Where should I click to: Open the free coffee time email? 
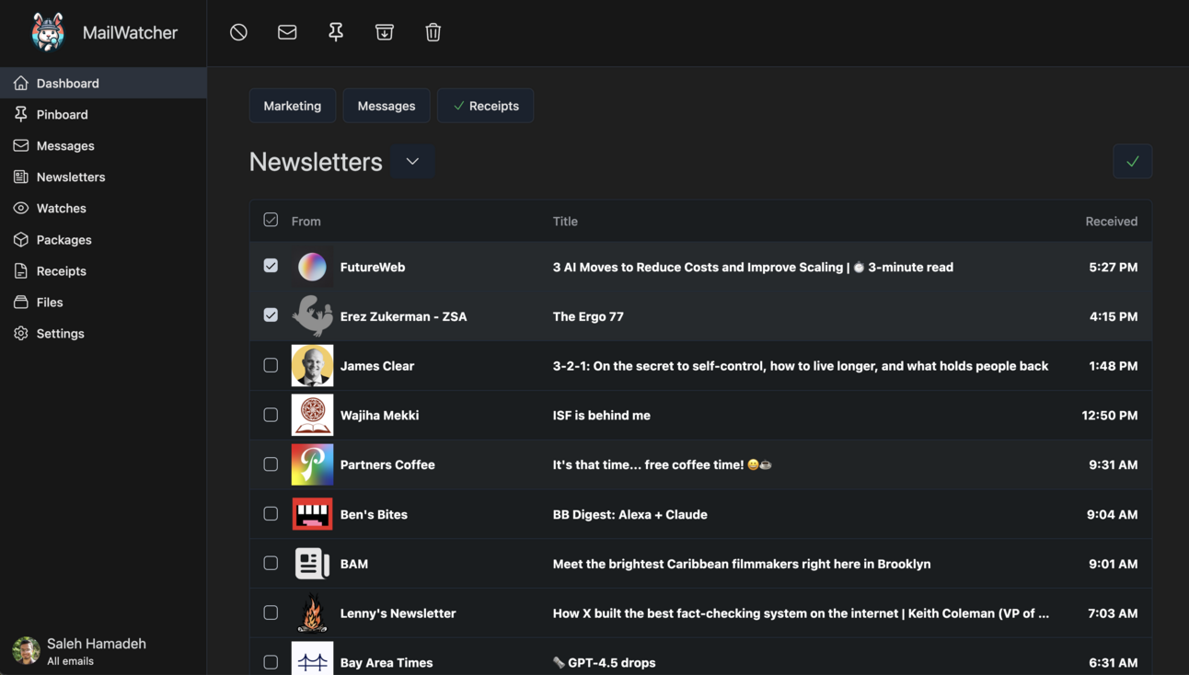[x=663, y=465]
